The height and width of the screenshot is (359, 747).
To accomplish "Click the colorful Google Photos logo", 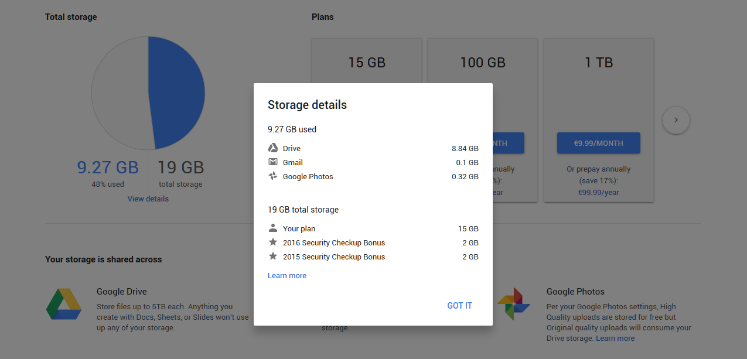I will (514, 304).
